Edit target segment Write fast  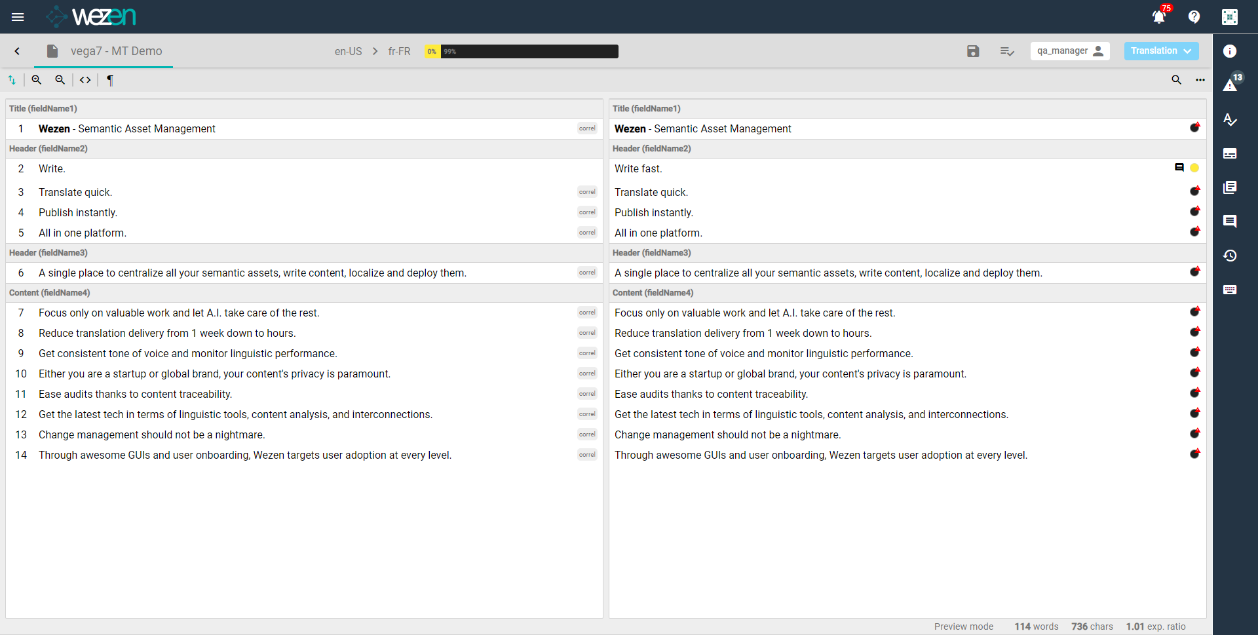point(638,169)
